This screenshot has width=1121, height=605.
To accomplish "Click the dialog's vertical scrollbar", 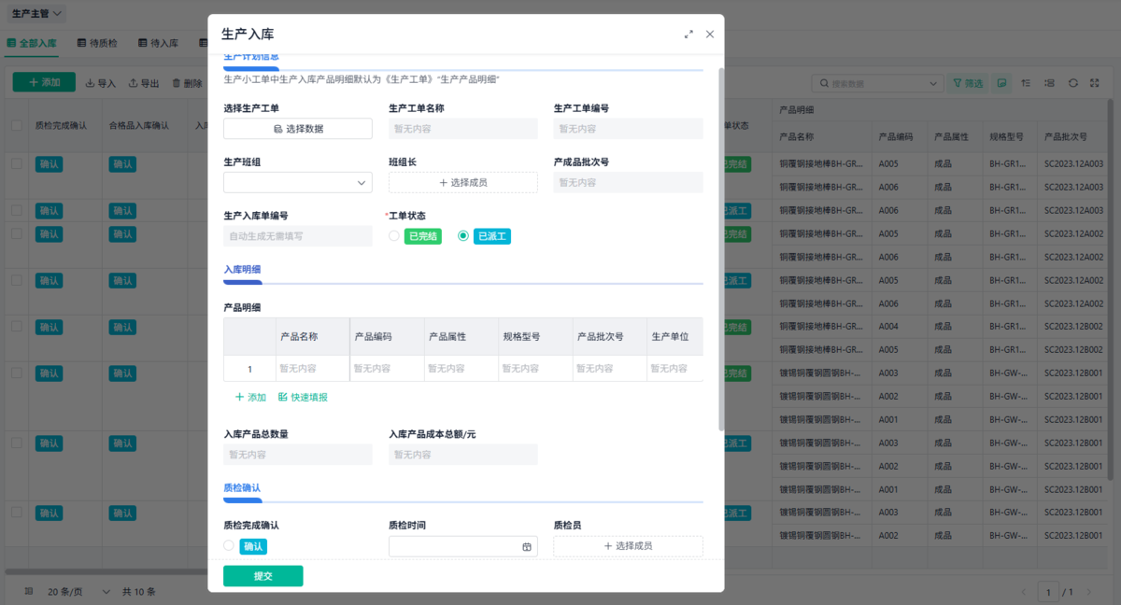I will coord(720,249).
